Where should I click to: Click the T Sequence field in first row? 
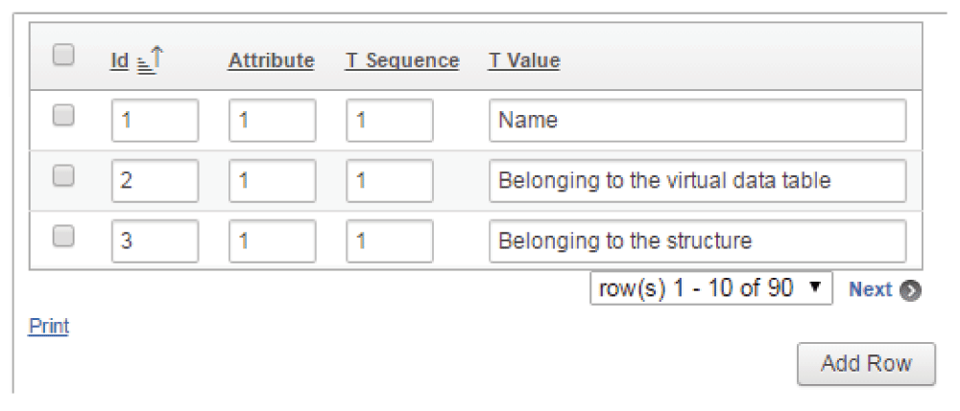pyautogui.click(x=390, y=121)
